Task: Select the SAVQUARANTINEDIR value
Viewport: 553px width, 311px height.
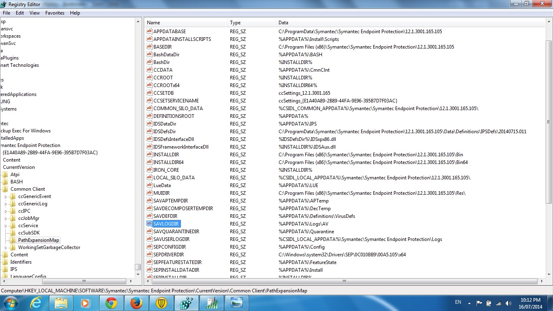Action: click(x=176, y=231)
